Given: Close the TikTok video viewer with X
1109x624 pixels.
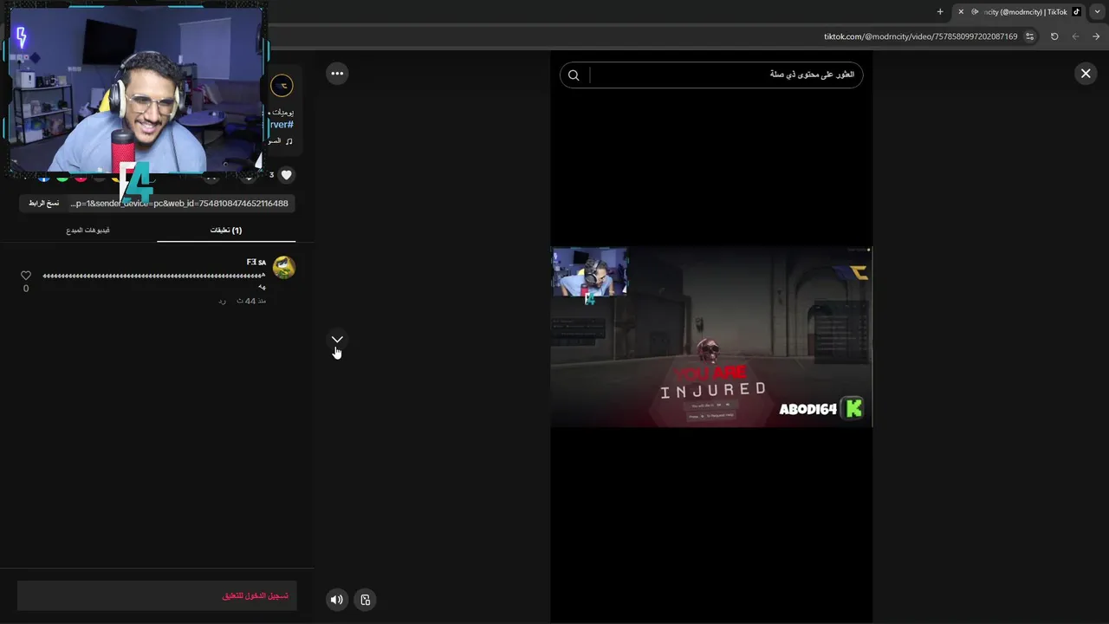Looking at the screenshot, I should pos(1085,74).
